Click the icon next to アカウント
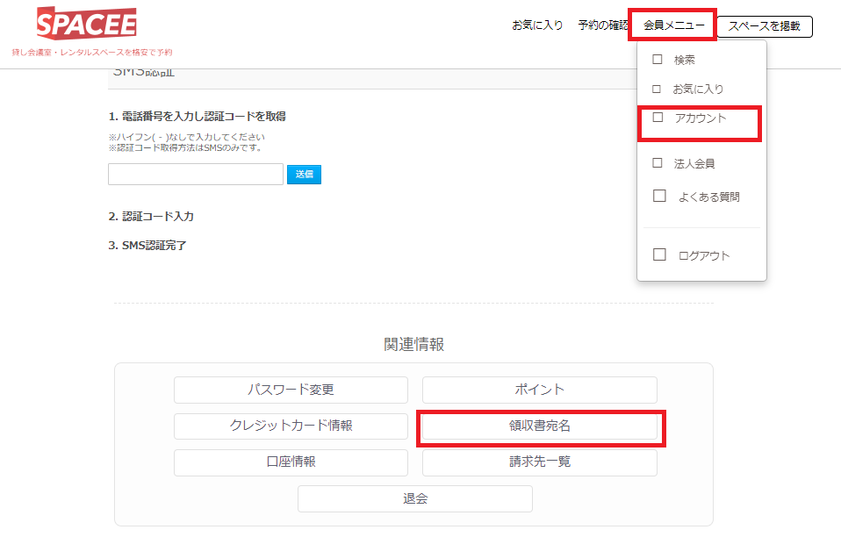This screenshot has height=537, width=841. point(658,118)
